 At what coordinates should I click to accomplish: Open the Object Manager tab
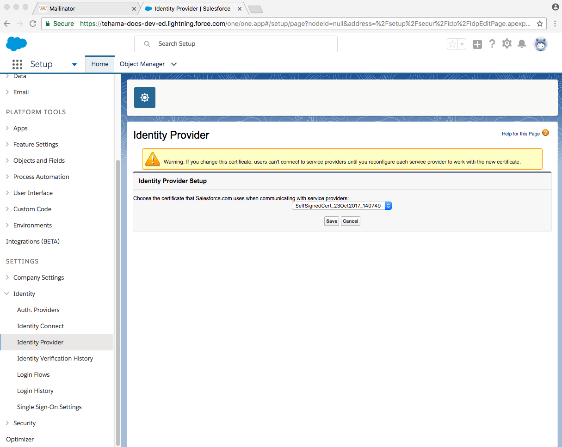pyautogui.click(x=142, y=64)
